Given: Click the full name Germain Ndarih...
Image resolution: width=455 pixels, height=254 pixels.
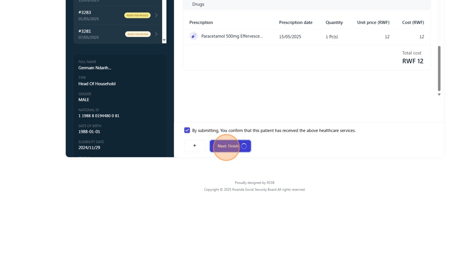Looking at the screenshot, I should (95, 67).
